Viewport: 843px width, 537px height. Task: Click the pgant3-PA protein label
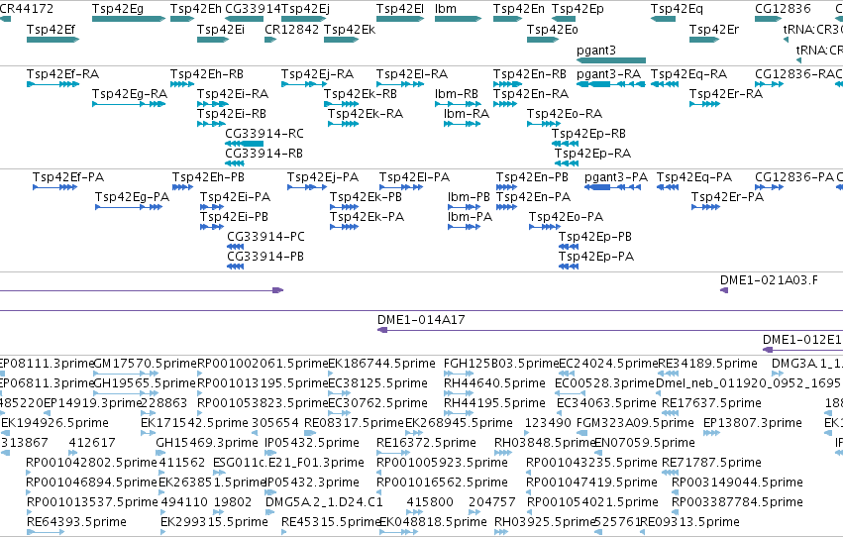coord(616,176)
